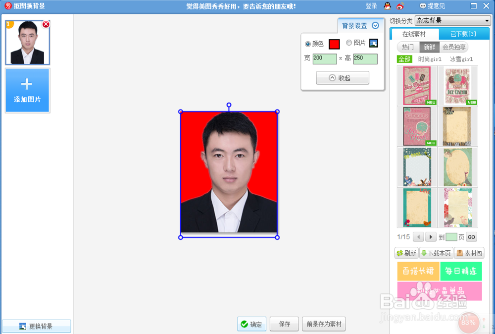The width and height of the screenshot is (495, 334).
Task: Select the 冰雪girl category filter
Action: (x=461, y=59)
